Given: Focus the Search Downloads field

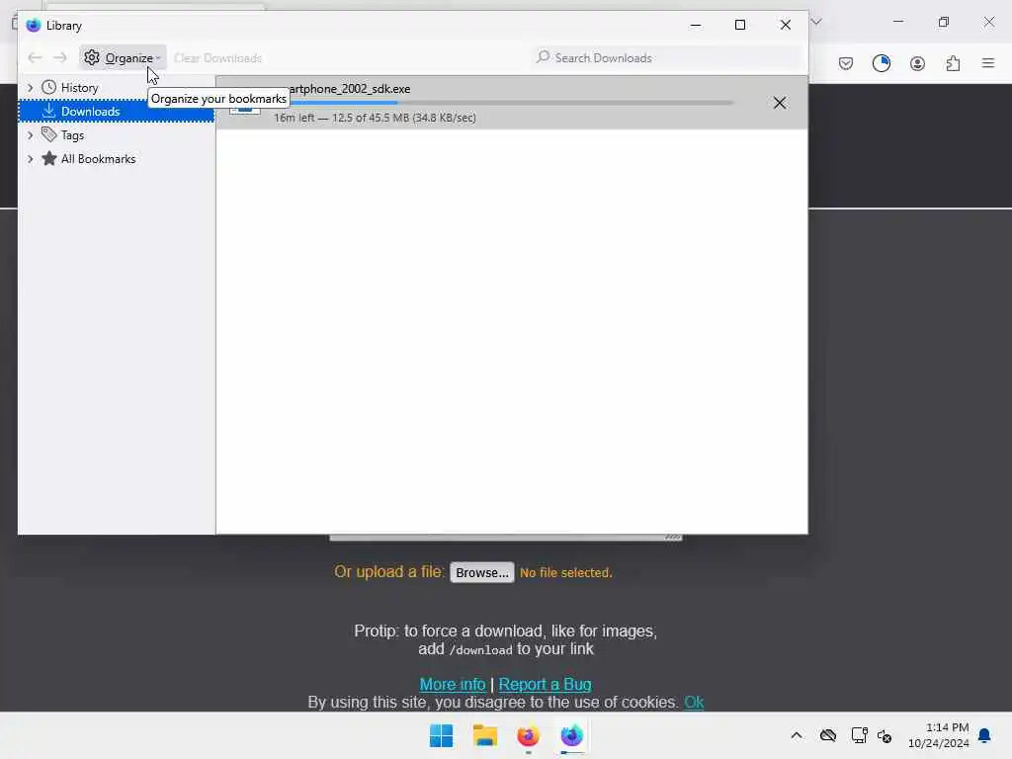Looking at the screenshot, I should (665, 57).
